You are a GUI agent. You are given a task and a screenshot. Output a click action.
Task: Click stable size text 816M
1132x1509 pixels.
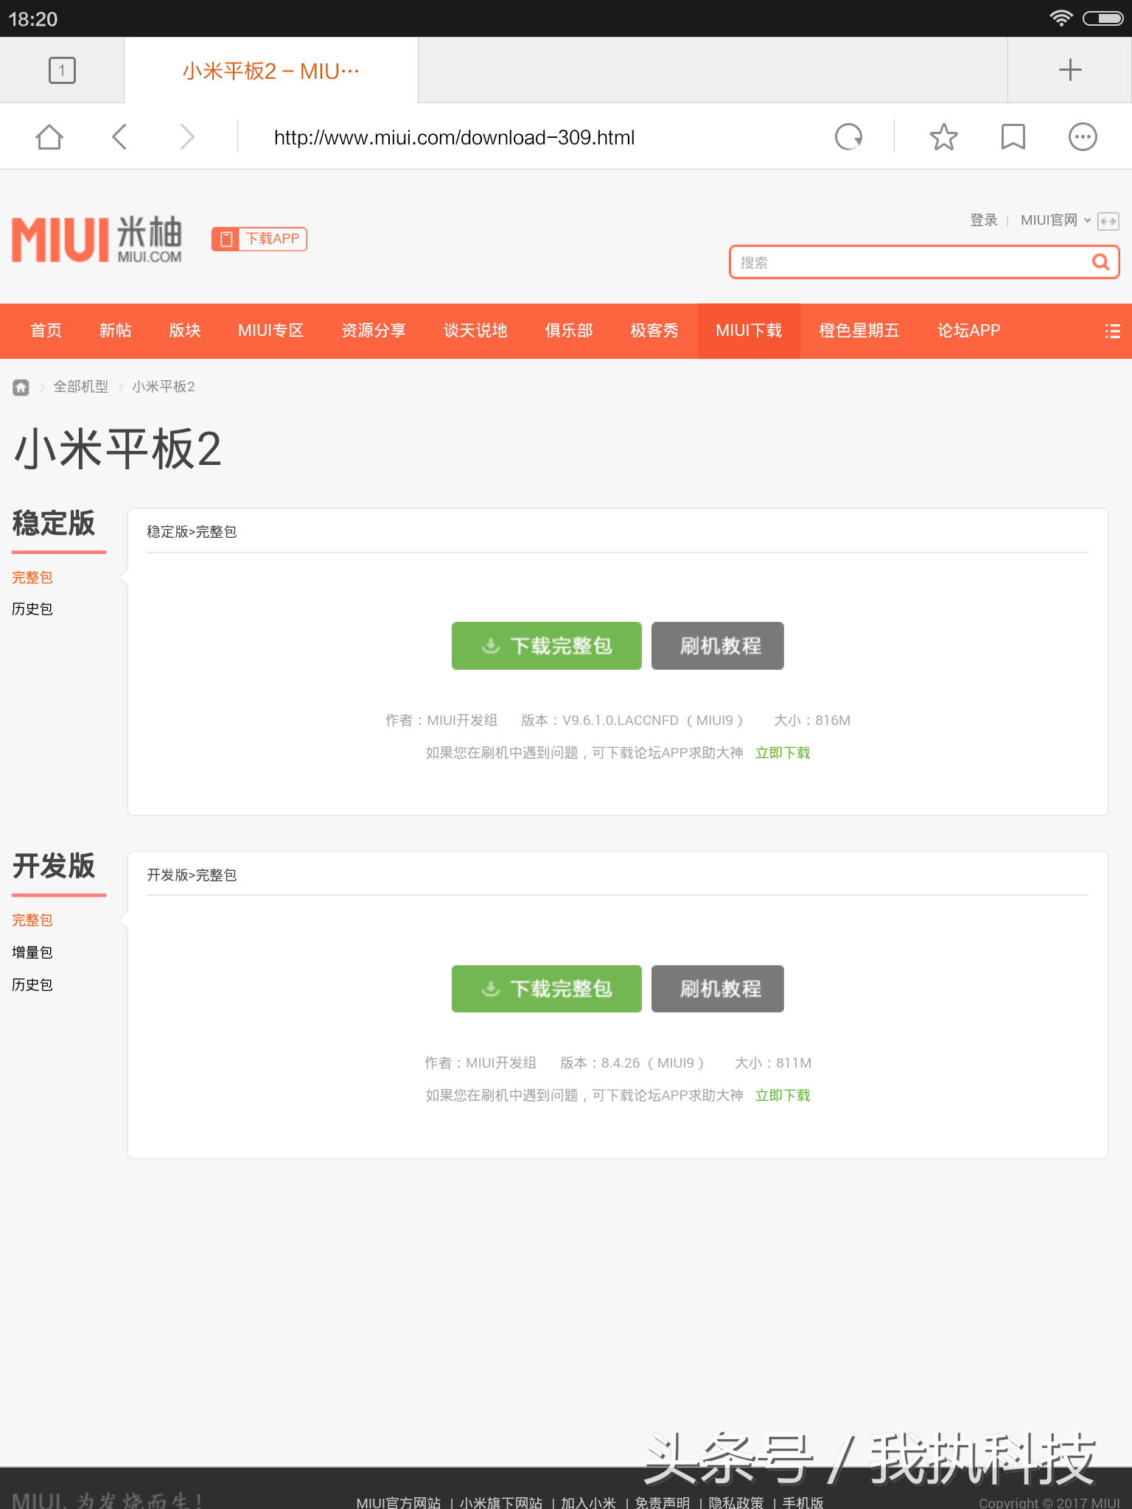833,721
